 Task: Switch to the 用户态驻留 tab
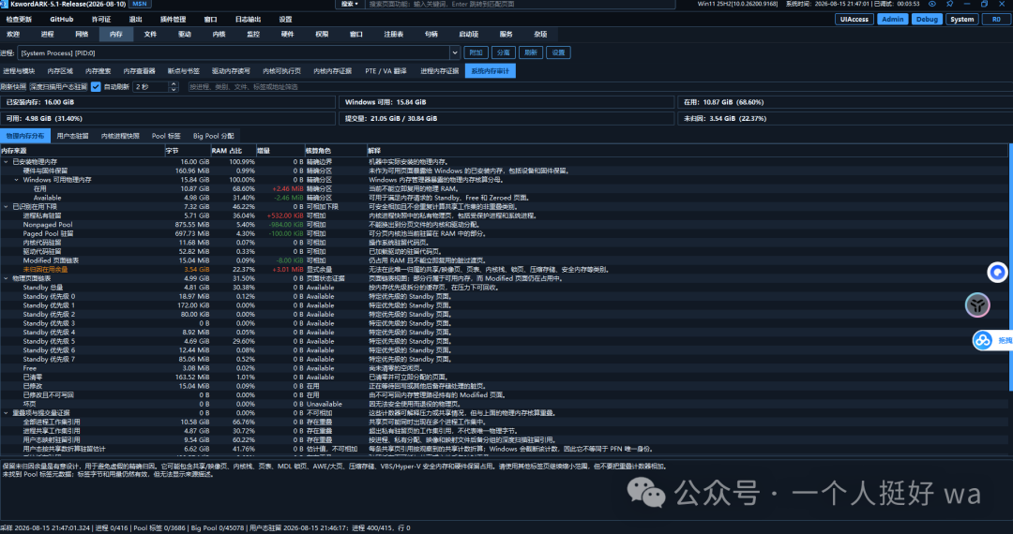click(x=72, y=136)
